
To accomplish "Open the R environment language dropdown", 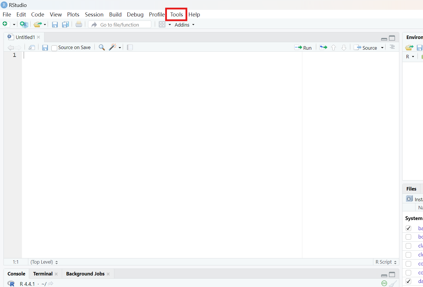I will (410, 57).
